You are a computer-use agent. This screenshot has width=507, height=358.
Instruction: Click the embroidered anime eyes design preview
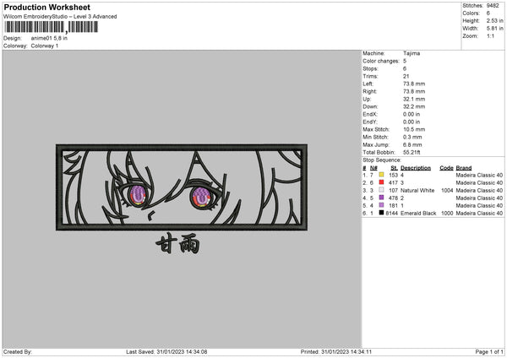point(182,187)
